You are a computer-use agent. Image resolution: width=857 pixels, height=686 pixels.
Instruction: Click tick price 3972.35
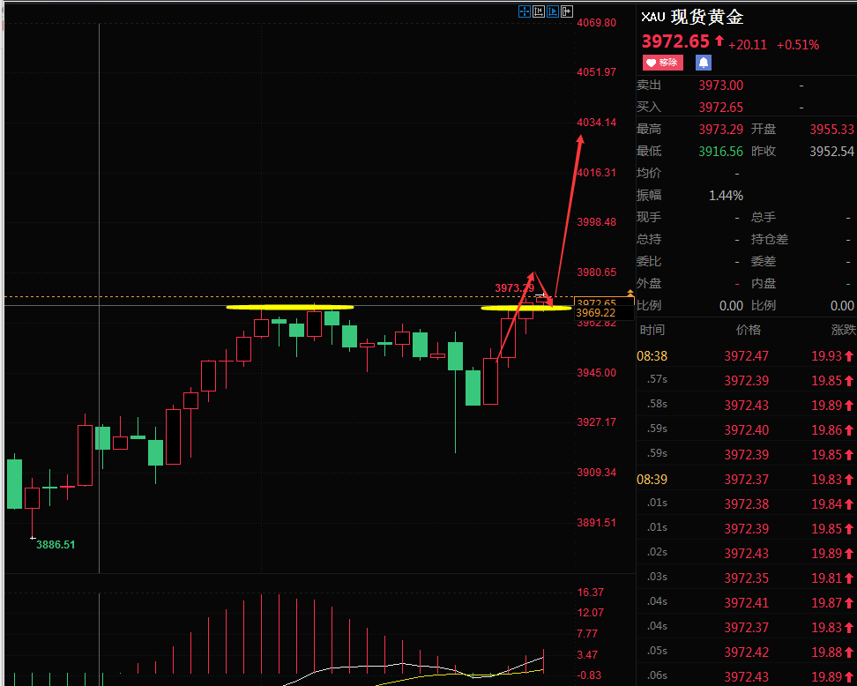click(747, 578)
